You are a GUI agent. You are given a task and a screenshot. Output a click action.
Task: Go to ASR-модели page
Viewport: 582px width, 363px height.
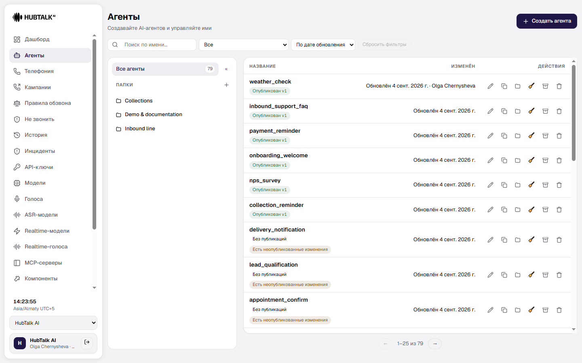click(50, 215)
